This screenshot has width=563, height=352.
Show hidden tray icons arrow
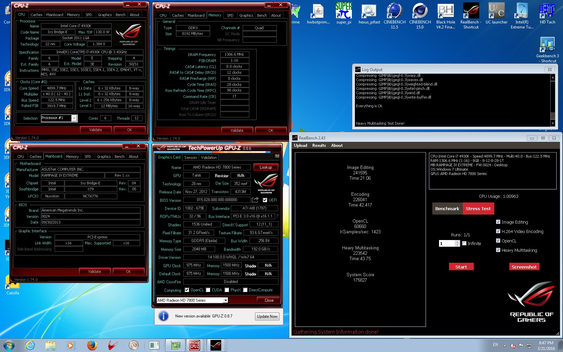tap(505, 346)
